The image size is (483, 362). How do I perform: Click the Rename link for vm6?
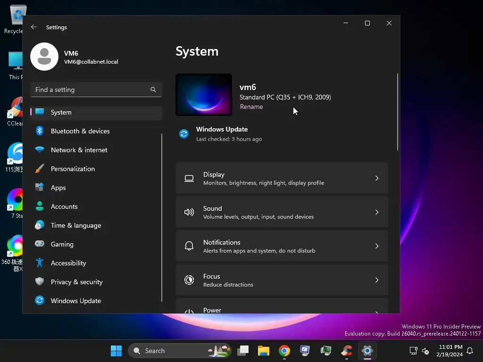click(251, 107)
